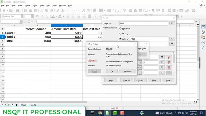Open the sidebar Styles panel icon
The image size is (206, 116).
pyautogui.click(x=203, y=32)
